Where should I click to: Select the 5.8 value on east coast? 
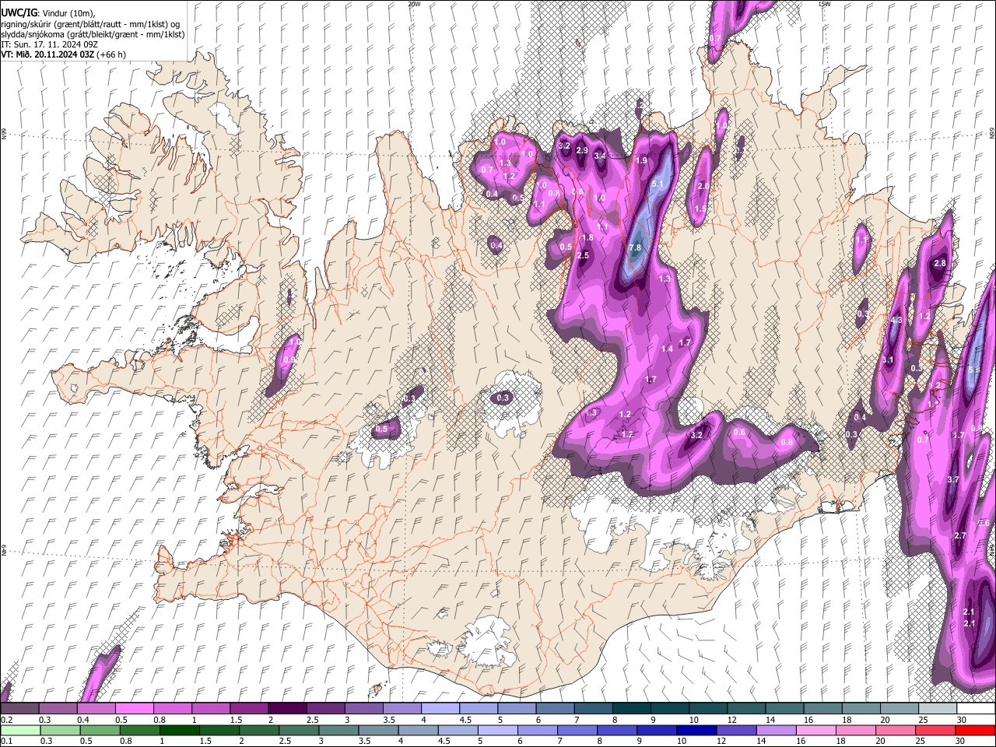[974, 370]
